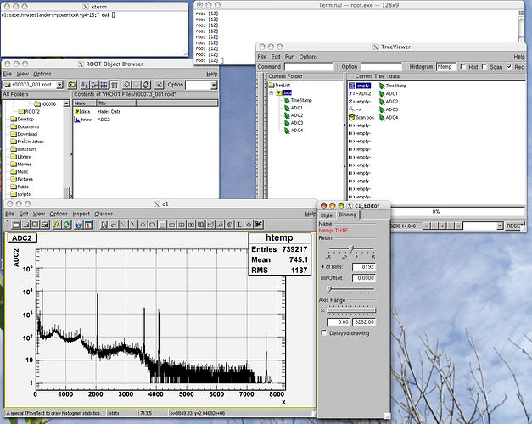Click the scissors cut icon in canvas toolbar

tap(258, 225)
